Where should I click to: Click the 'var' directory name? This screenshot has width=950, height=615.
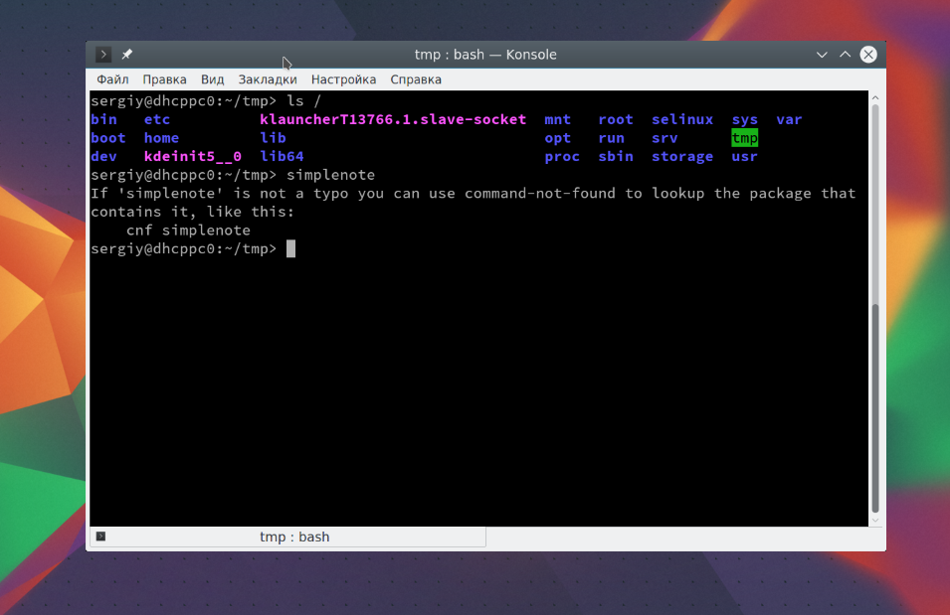coord(789,119)
